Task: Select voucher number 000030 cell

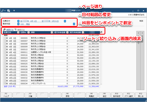Action: (25, 72)
